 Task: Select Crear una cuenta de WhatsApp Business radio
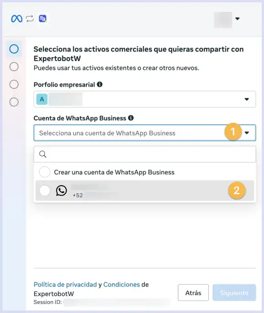point(45,172)
